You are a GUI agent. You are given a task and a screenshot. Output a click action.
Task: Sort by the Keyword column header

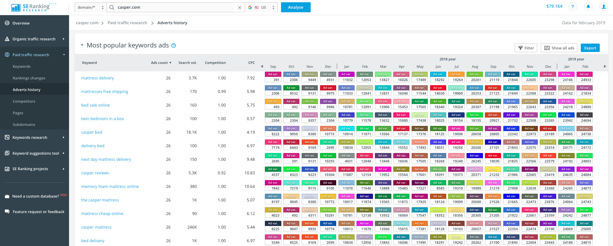tap(89, 63)
